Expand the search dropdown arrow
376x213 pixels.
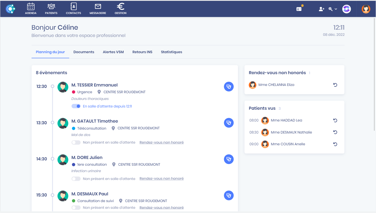(x=336, y=9)
